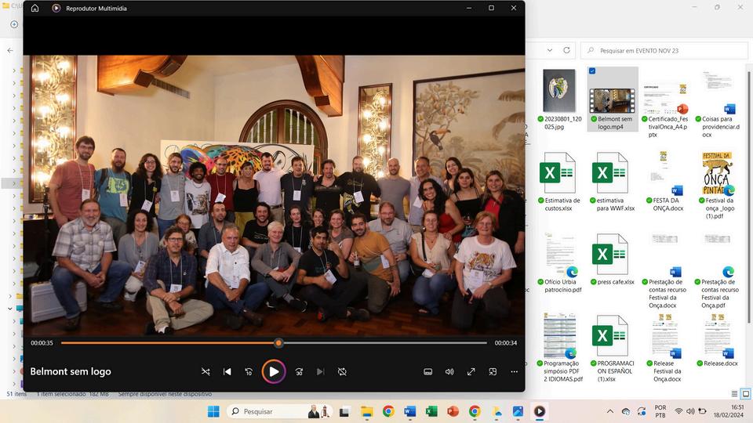753x423 pixels.
Task: Enter full screen mode
Action: (x=471, y=371)
